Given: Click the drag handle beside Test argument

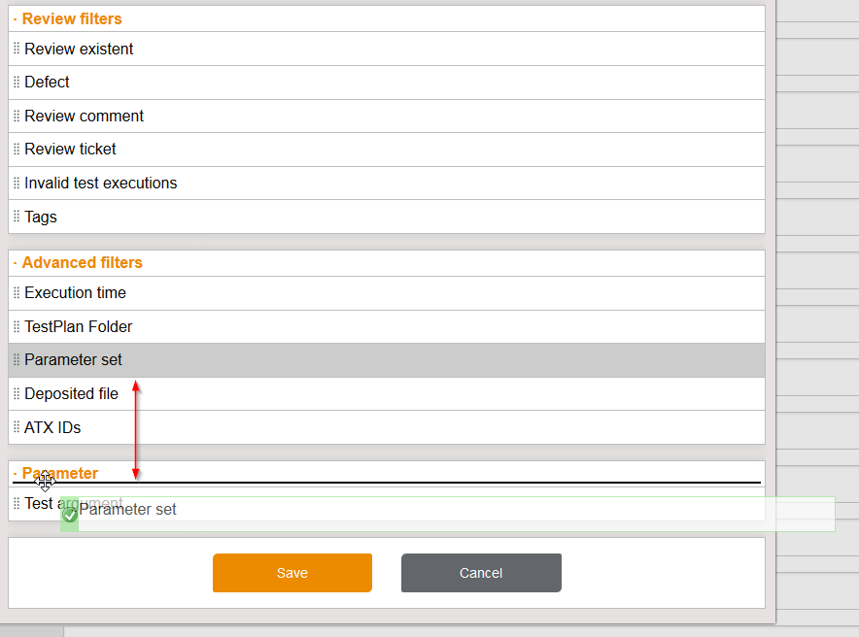Looking at the screenshot, I should (x=16, y=503).
